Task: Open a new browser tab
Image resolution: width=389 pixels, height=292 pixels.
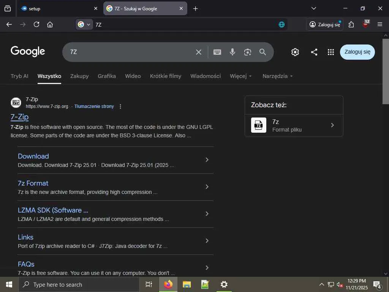Action: 196,9
